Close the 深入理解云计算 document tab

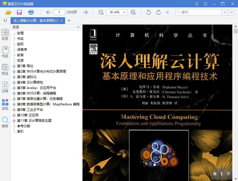pyautogui.click(x=62, y=20)
